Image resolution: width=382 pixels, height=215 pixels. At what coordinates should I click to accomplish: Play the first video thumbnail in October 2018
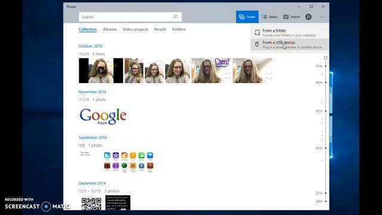[101, 70]
